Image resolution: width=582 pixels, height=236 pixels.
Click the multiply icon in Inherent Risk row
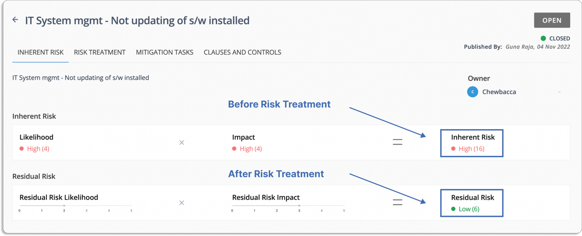click(x=182, y=142)
